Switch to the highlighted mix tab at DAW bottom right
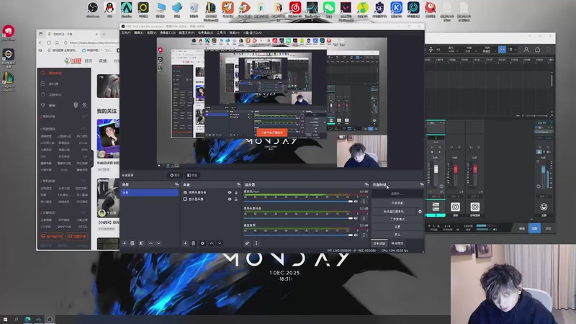Screen dimensions: 576x324 pos(534,228)
